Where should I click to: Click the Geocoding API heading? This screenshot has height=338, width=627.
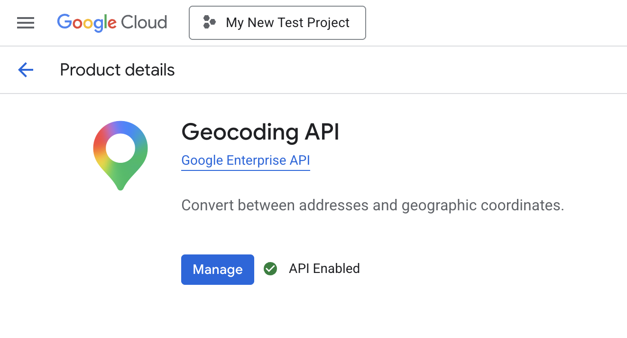(x=260, y=132)
